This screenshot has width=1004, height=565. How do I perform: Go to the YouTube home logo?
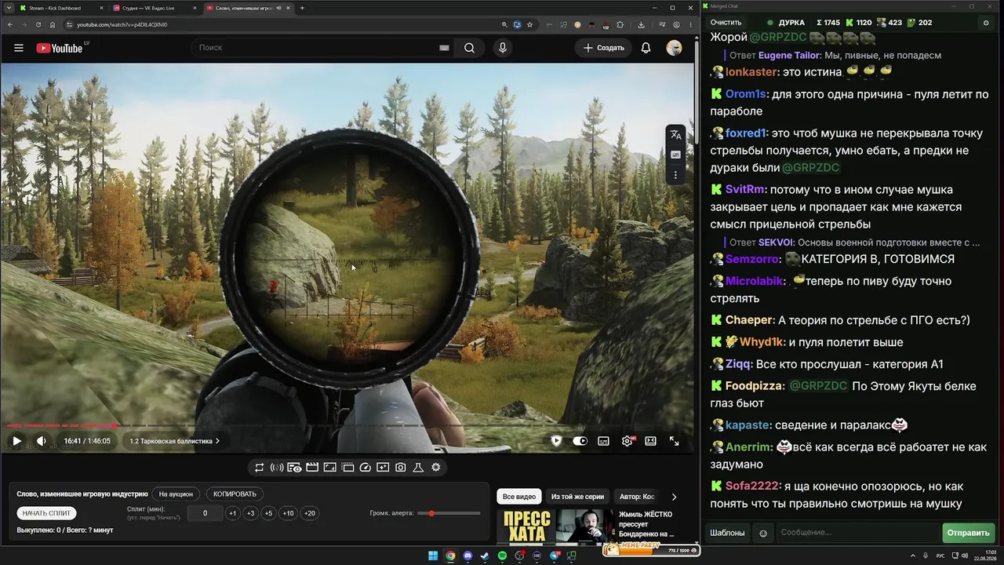(59, 48)
